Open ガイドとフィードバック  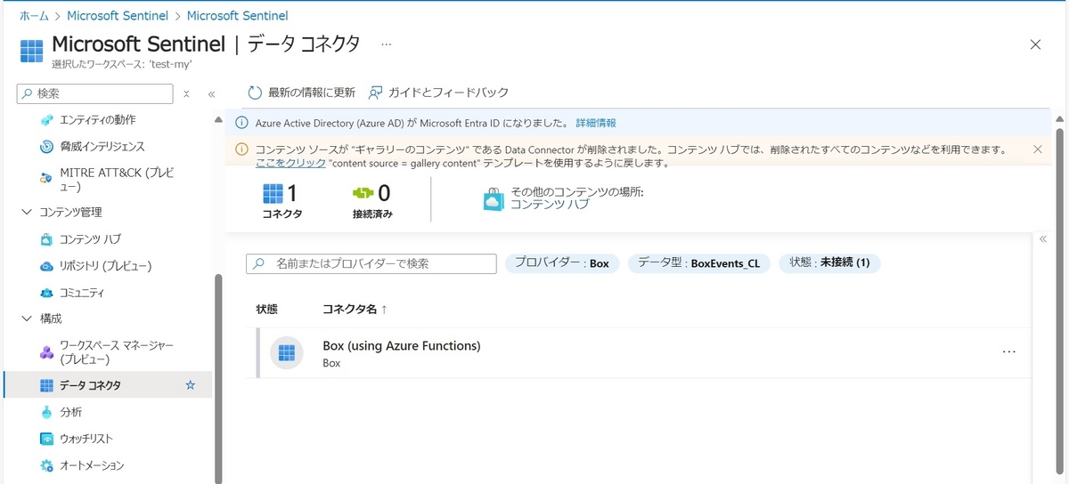438,93
